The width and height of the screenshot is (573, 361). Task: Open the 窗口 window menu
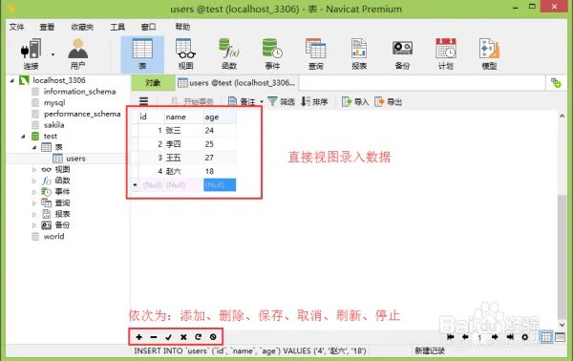tap(148, 27)
